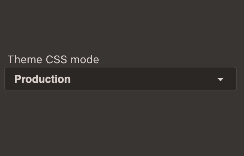Click the bold Production value
This screenshot has height=156, width=244.
coord(42,79)
